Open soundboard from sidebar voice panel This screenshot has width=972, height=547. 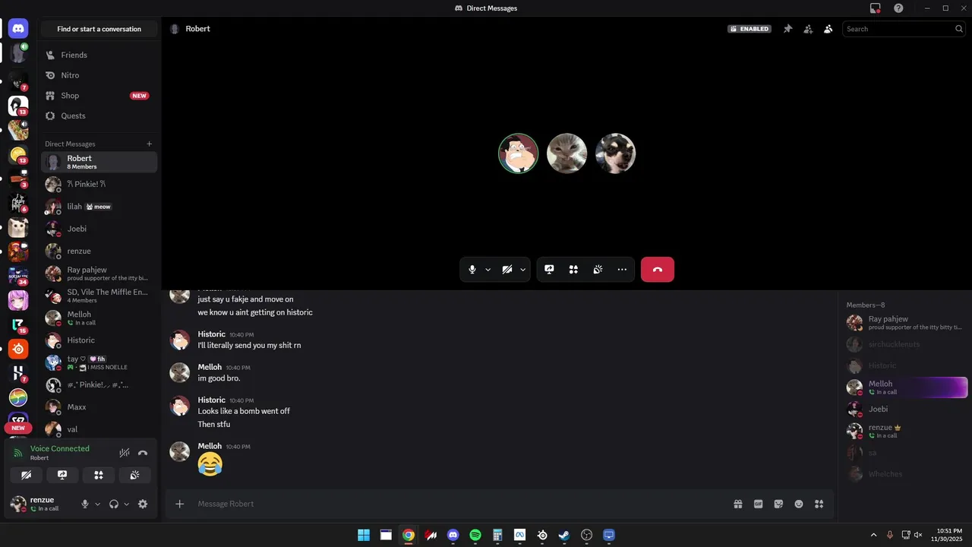(x=134, y=475)
